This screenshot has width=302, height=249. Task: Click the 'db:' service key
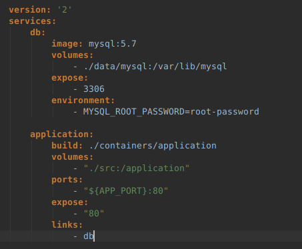coord(38,33)
